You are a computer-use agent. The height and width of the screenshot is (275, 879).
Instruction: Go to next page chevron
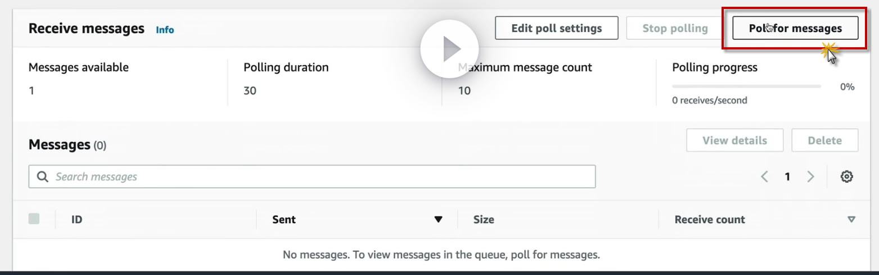810,177
